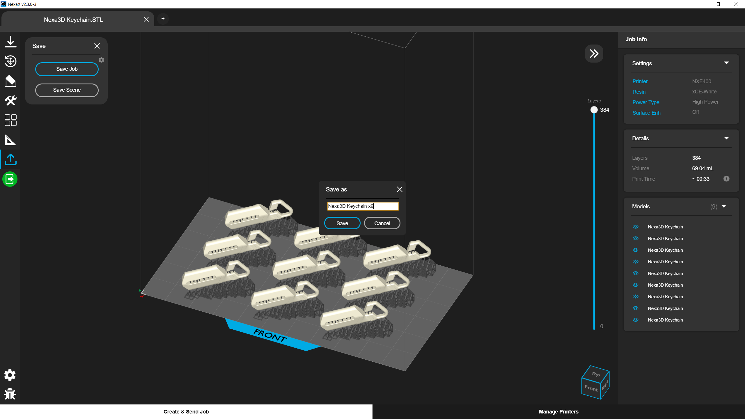The image size is (745, 419).
Task: Open the Resin setting link
Action: coord(639,92)
